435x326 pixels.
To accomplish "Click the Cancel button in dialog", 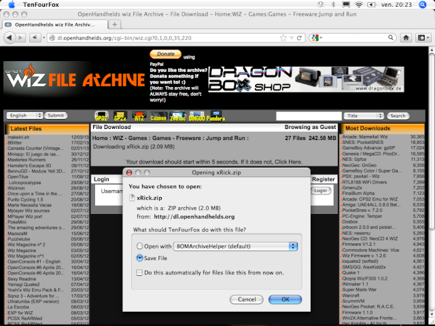I will pos(247,300).
